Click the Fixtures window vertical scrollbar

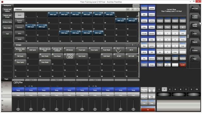click(x=139, y=27)
